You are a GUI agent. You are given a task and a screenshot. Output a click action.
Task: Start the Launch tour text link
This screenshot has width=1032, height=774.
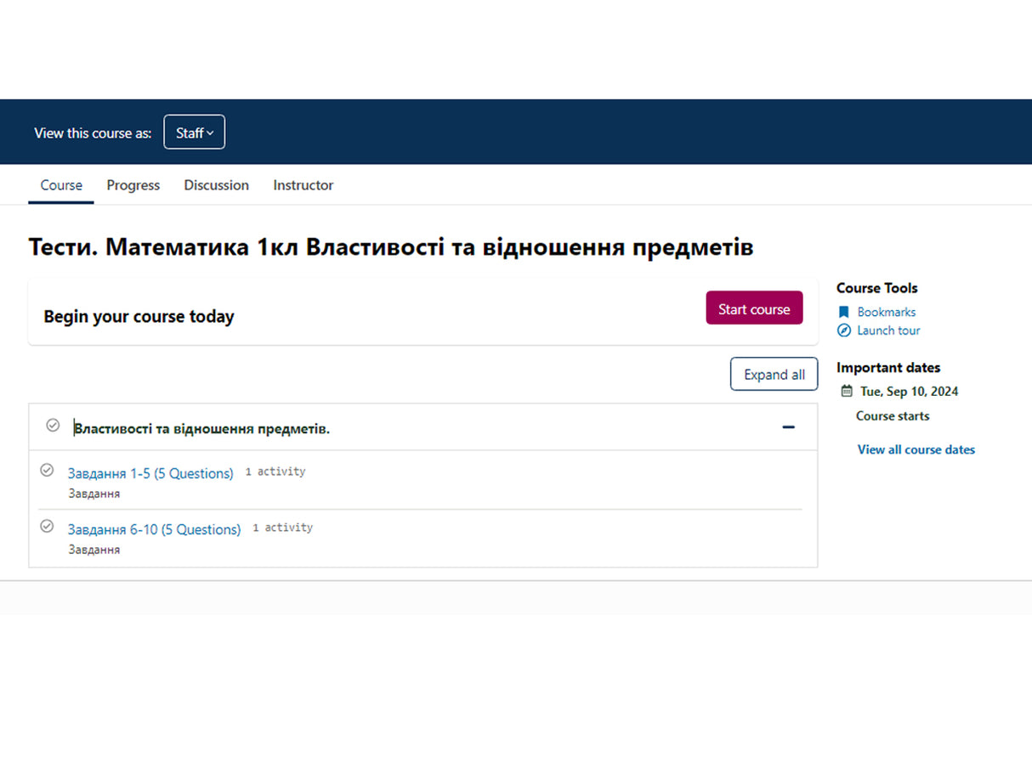888,331
